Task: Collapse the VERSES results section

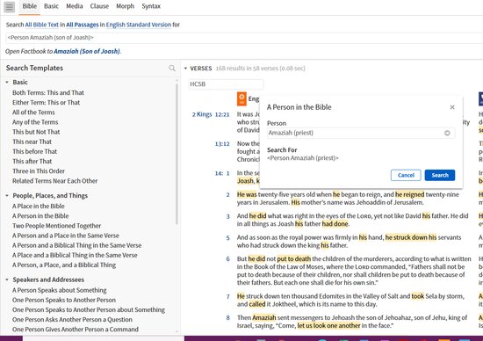Action: (x=185, y=69)
